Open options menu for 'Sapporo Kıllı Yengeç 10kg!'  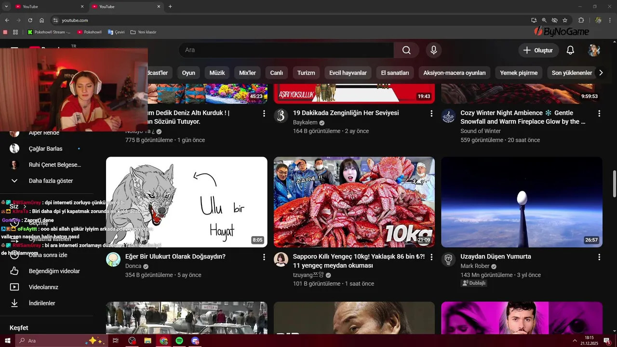coord(431,257)
